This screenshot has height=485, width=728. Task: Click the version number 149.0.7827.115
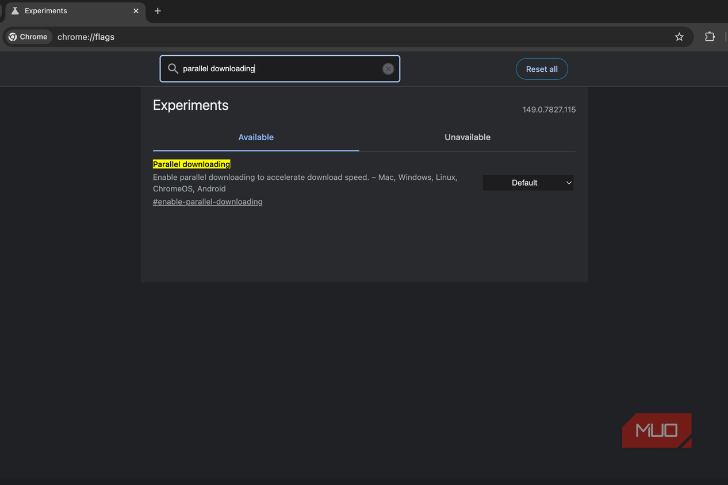(549, 110)
